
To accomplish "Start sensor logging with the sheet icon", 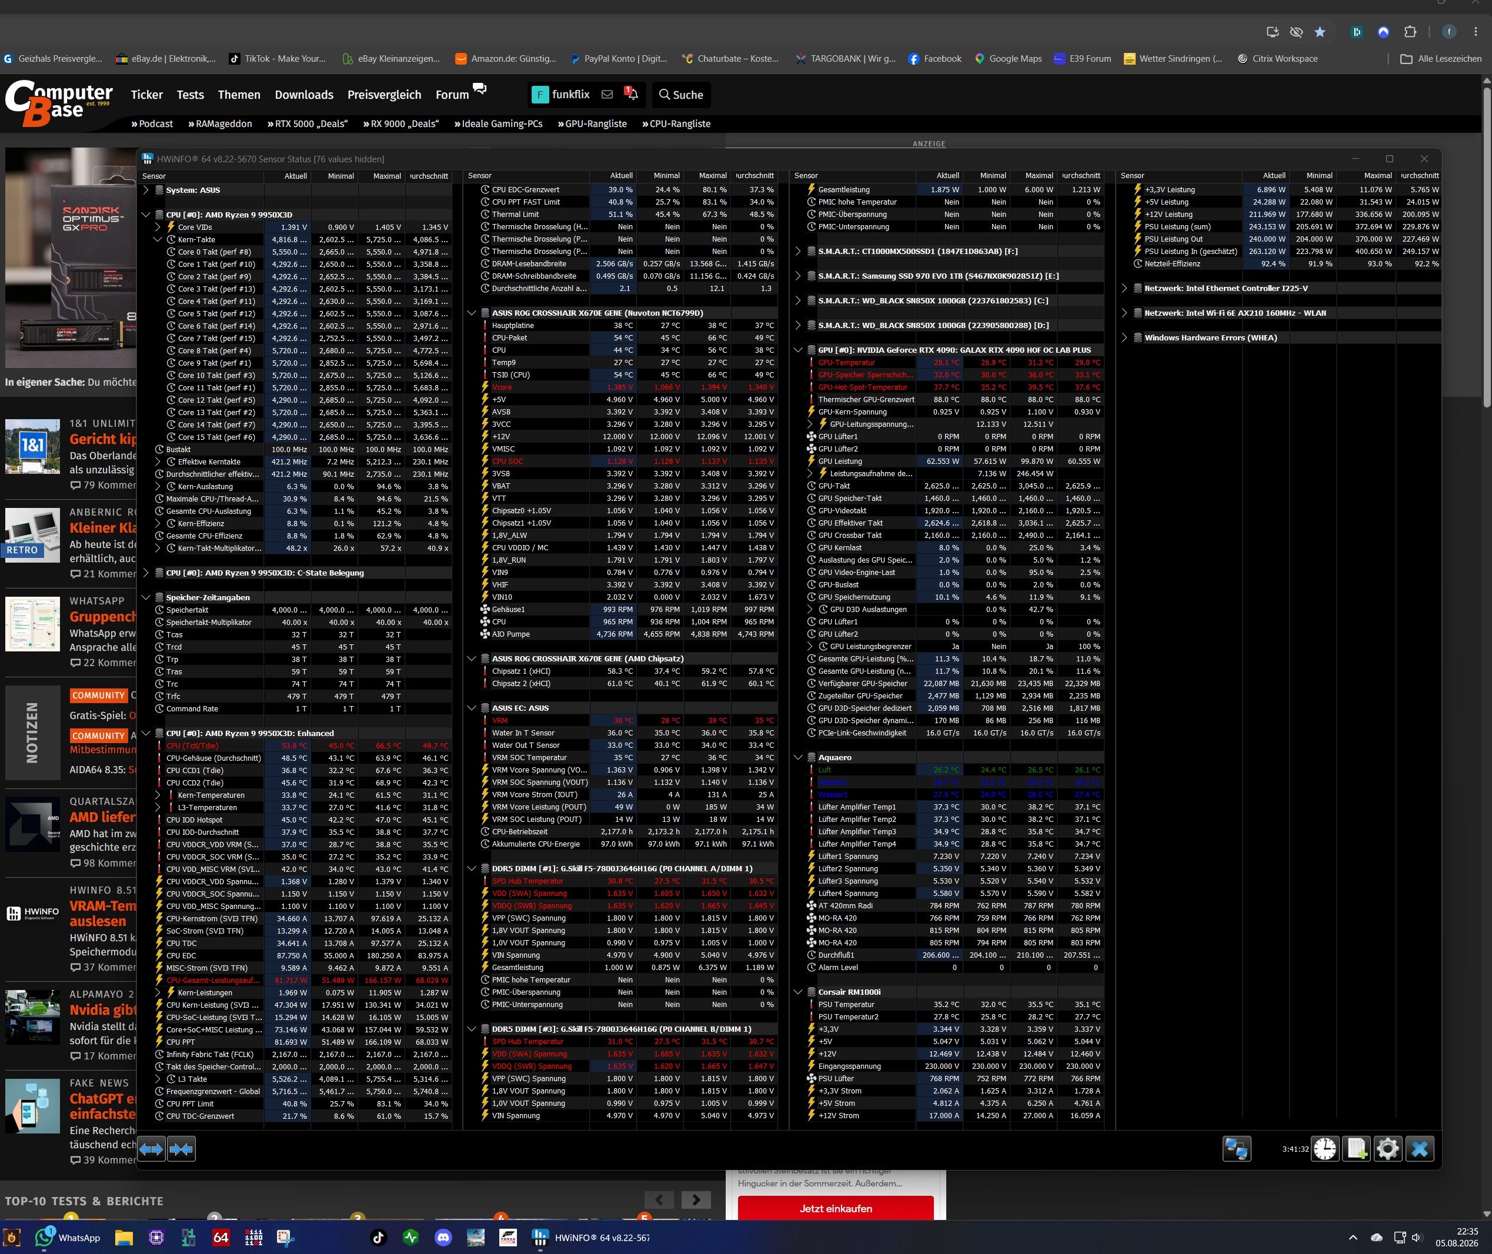I will [x=1356, y=1149].
